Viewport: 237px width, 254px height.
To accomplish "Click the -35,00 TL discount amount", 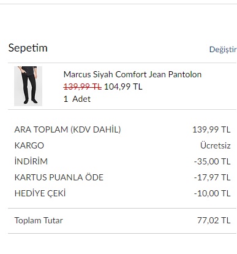I will pos(213,161).
